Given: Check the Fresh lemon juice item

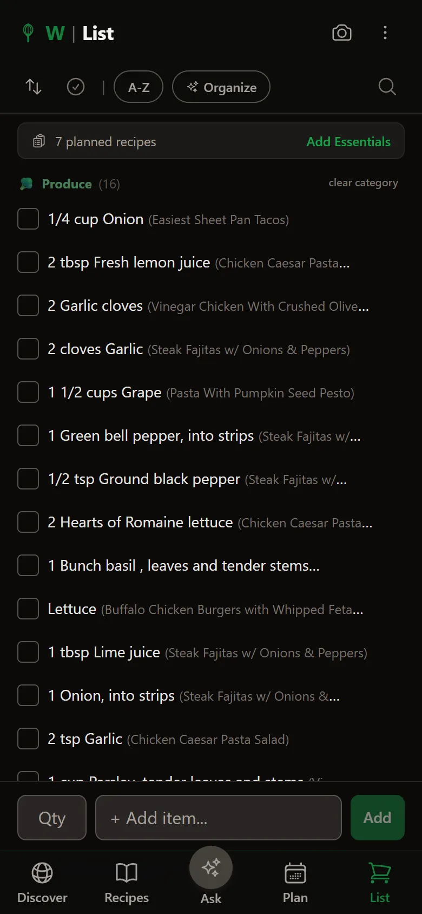Looking at the screenshot, I should point(28,263).
